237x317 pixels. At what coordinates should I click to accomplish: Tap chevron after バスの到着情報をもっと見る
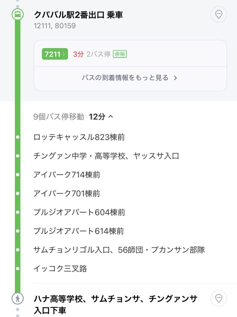coord(175,78)
